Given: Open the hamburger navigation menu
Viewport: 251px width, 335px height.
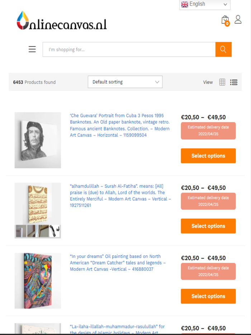Looking at the screenshot, I should point(32,49).
